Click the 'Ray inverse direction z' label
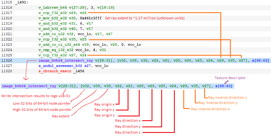This screenshot has height=137, width=271. (227, 97)
